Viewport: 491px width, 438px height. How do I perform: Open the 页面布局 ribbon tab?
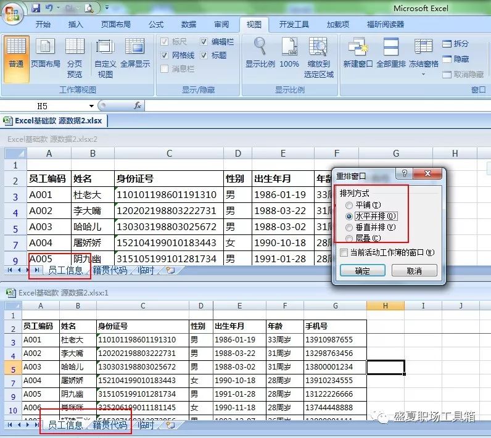pos(115,25)
